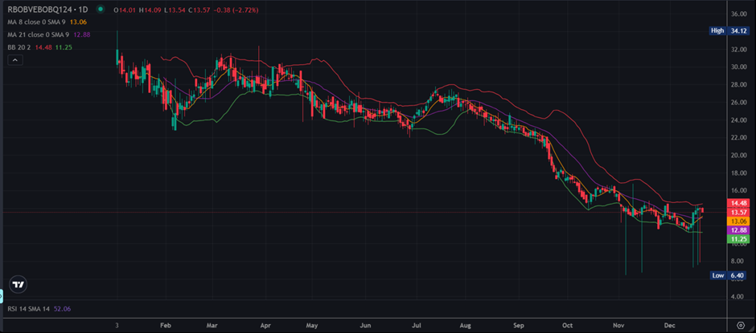Click the High 34.12 price marker

click(729, 30)
